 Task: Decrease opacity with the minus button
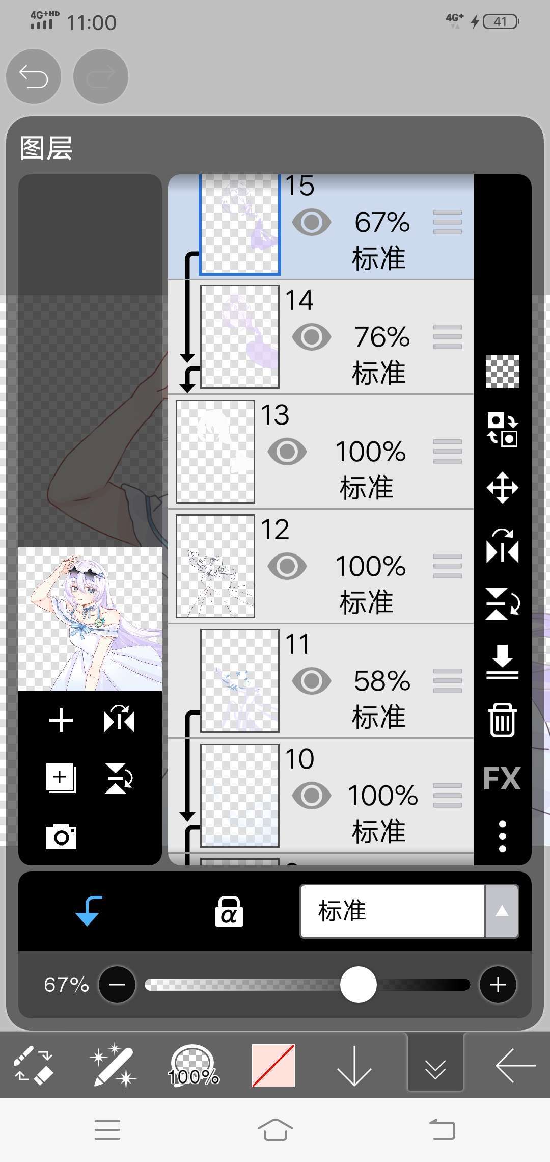pyautogui.click(x=117, y=985)
